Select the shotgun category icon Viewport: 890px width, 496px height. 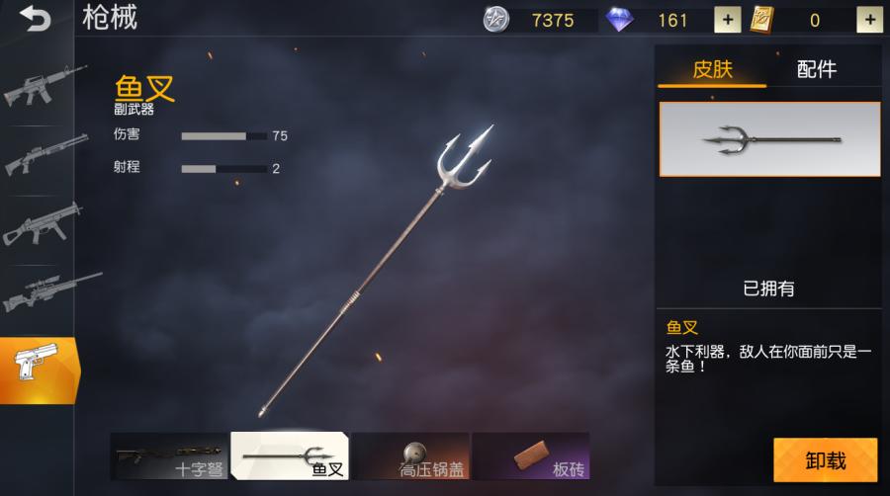point(45,153)
